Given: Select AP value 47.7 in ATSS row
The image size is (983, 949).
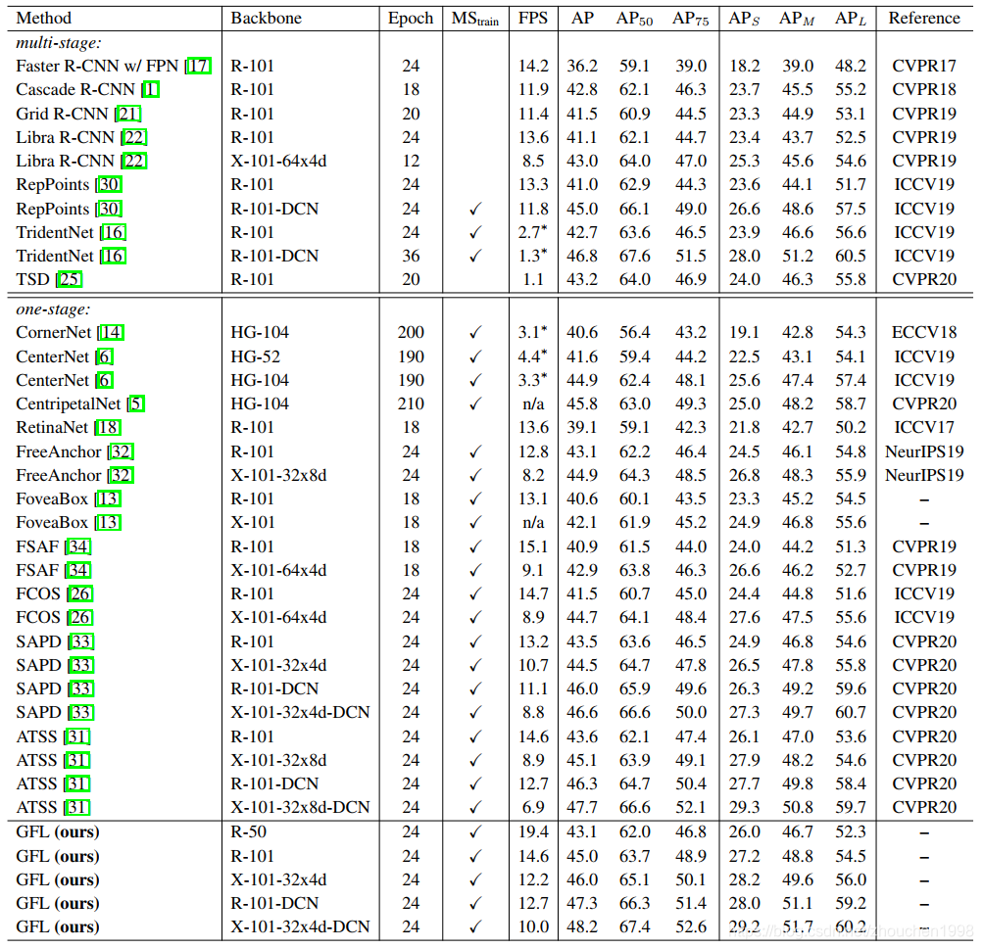Looking at the screenshot, I should pyautogui.click(x=582, y=807).
